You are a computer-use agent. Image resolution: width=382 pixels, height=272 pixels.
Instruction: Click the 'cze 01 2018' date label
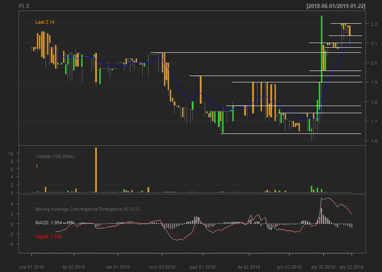tap(31, 267)
